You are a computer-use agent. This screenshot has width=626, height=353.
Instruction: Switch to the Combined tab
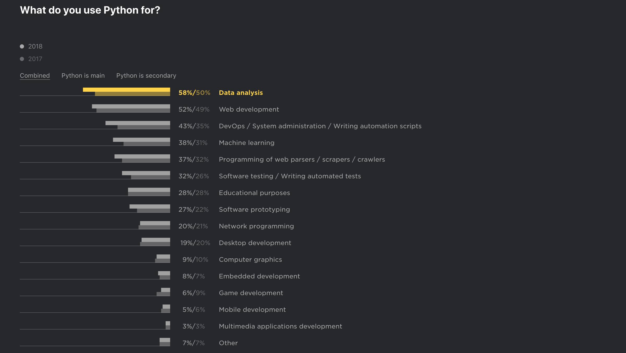[x=35, y=76]
